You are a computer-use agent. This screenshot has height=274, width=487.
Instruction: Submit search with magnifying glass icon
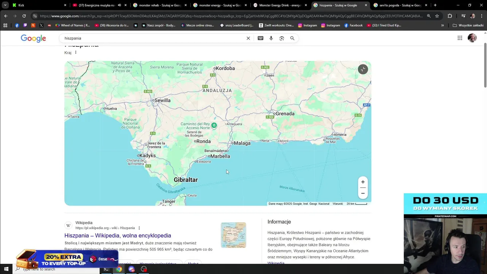pos(292,38)
